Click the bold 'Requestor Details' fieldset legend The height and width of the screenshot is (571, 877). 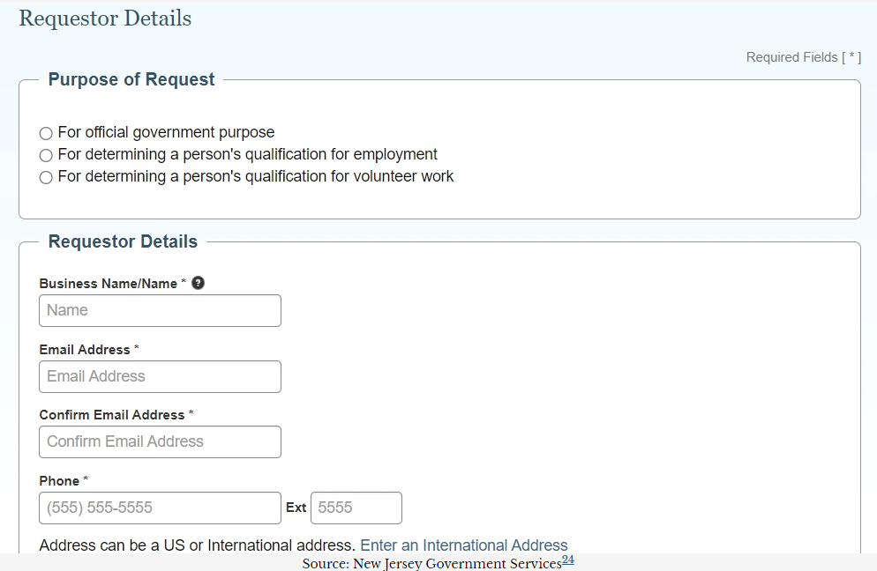tap(123, 241)
